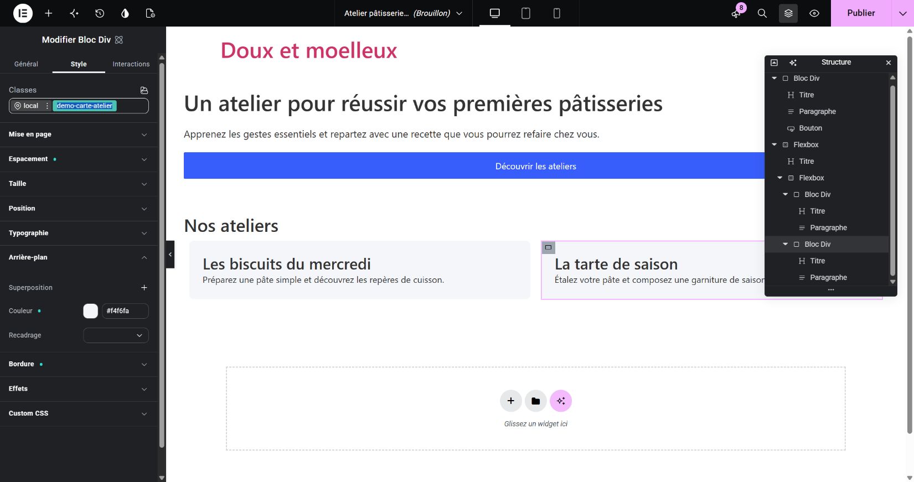Select the Style tab
914x482 pixels.
[x=79, y=64]
